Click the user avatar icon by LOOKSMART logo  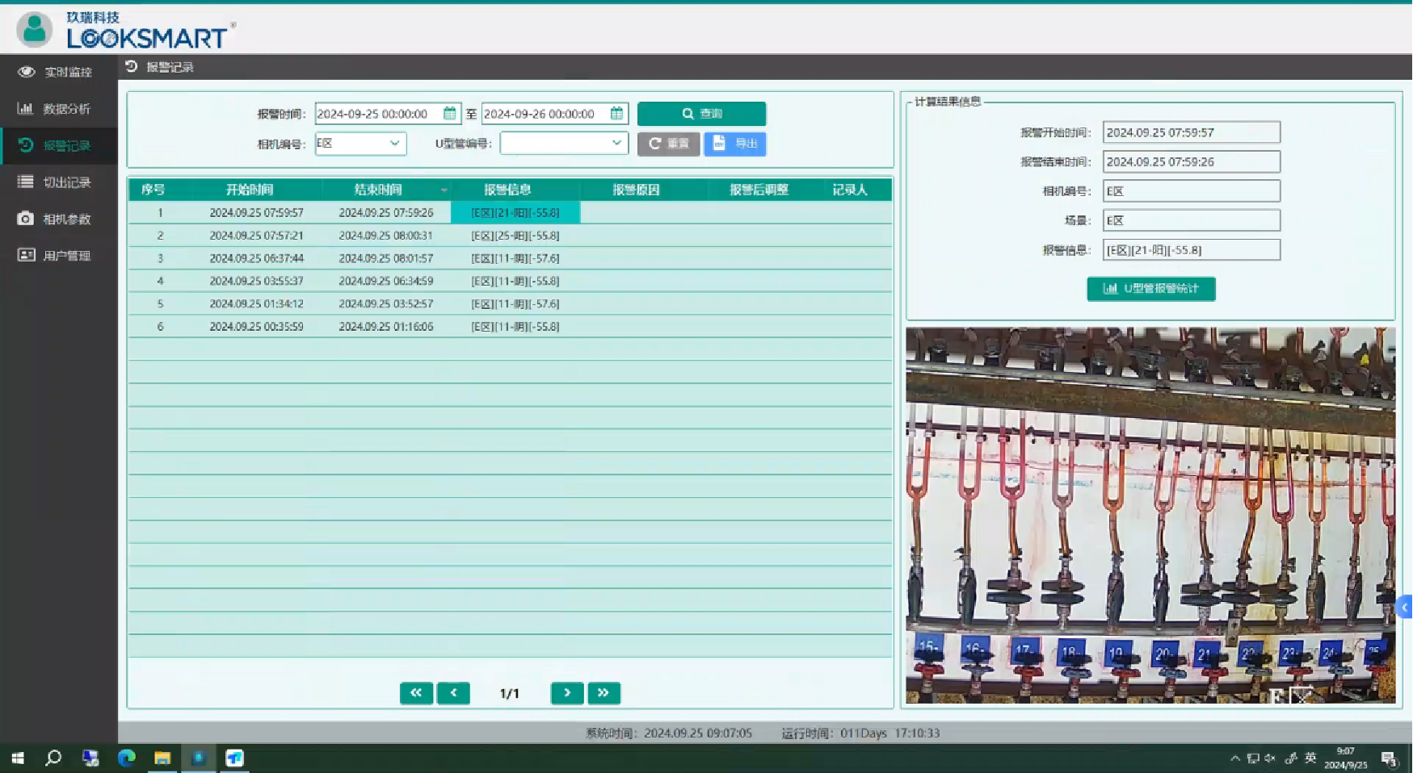point(35,29)
